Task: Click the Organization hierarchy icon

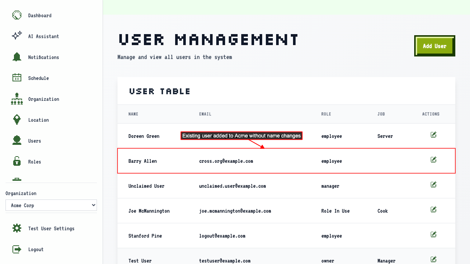Action: [17, 99]
